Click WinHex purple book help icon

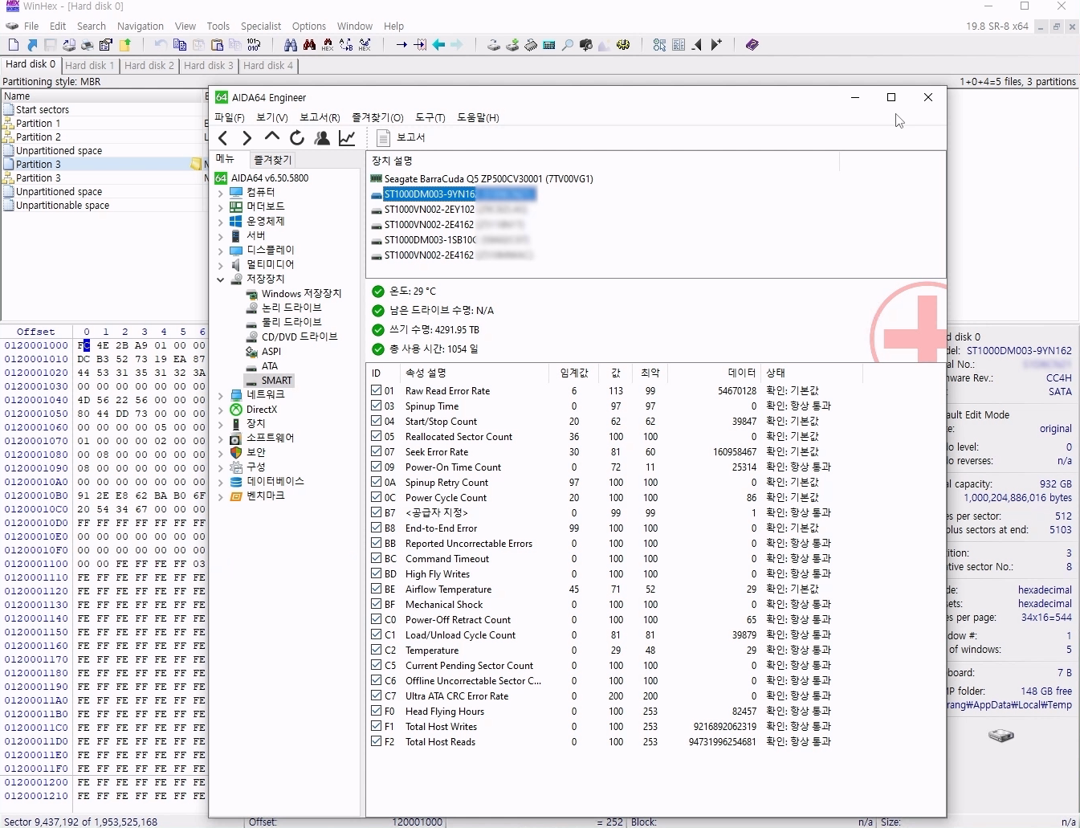tap(752, 45)
